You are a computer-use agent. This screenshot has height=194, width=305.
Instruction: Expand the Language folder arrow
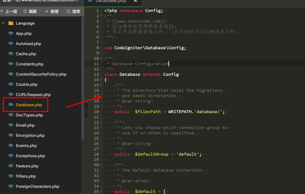tap(3, 23)
